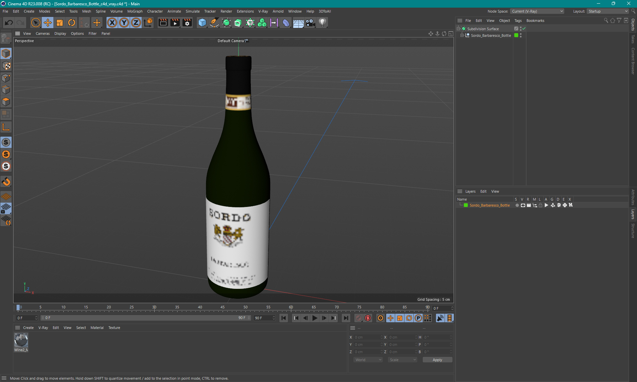This screenshot has width=637, height=382.
Task: Open viewport Cameras menu
Action: [42, 33]
